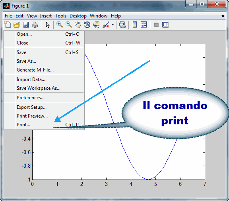Insert Colorbar from toolbar
Screen dimensions: 229x201
(135, 25)
